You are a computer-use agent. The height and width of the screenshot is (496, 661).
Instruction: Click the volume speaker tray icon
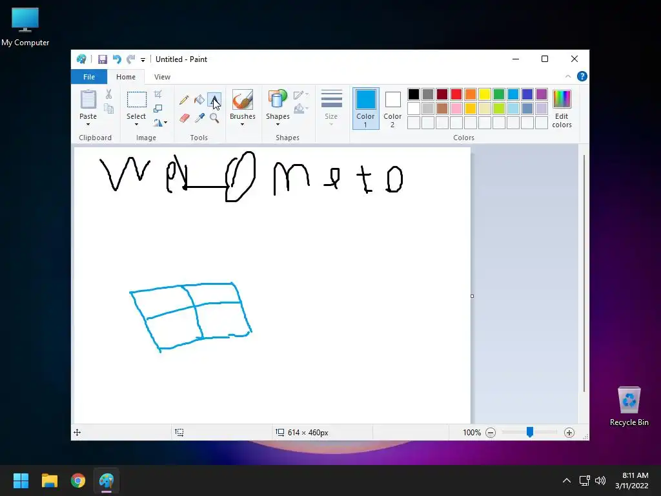pyautogui.click(x=600, y=480)
